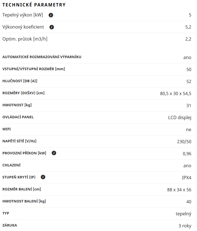Click the LCD displej value
This screenshot has width=197, height=231.
pos(180,117)
